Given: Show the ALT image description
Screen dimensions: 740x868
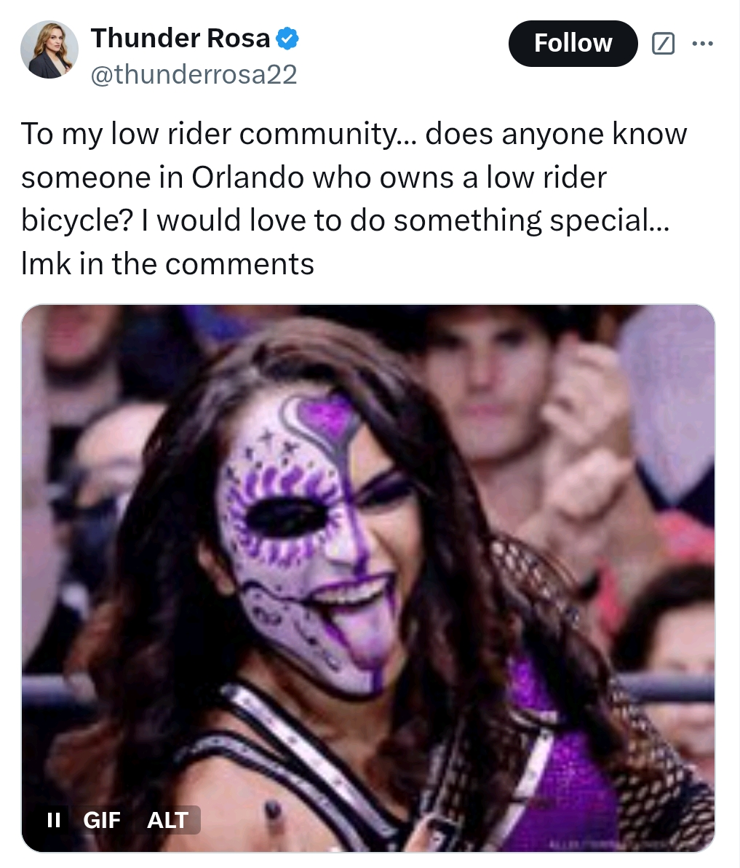Looking at the screenshot, I should (x=167, y=820).
